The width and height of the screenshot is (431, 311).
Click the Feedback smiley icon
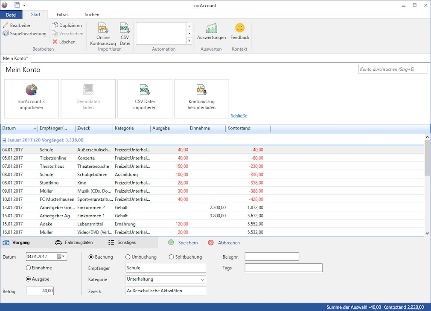click(240, 29)
